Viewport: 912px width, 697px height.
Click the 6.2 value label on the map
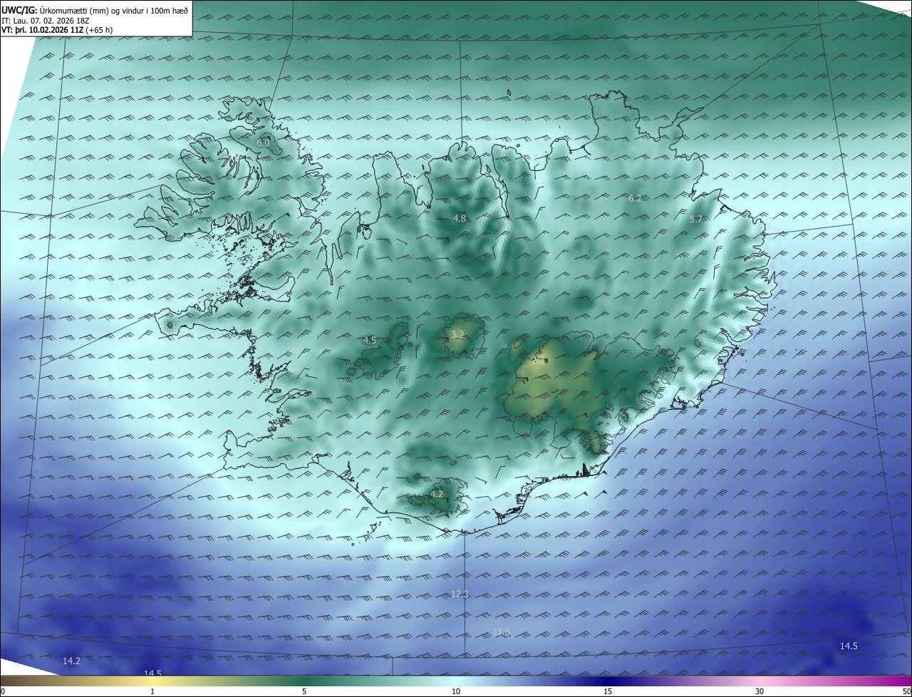point(635,198)
